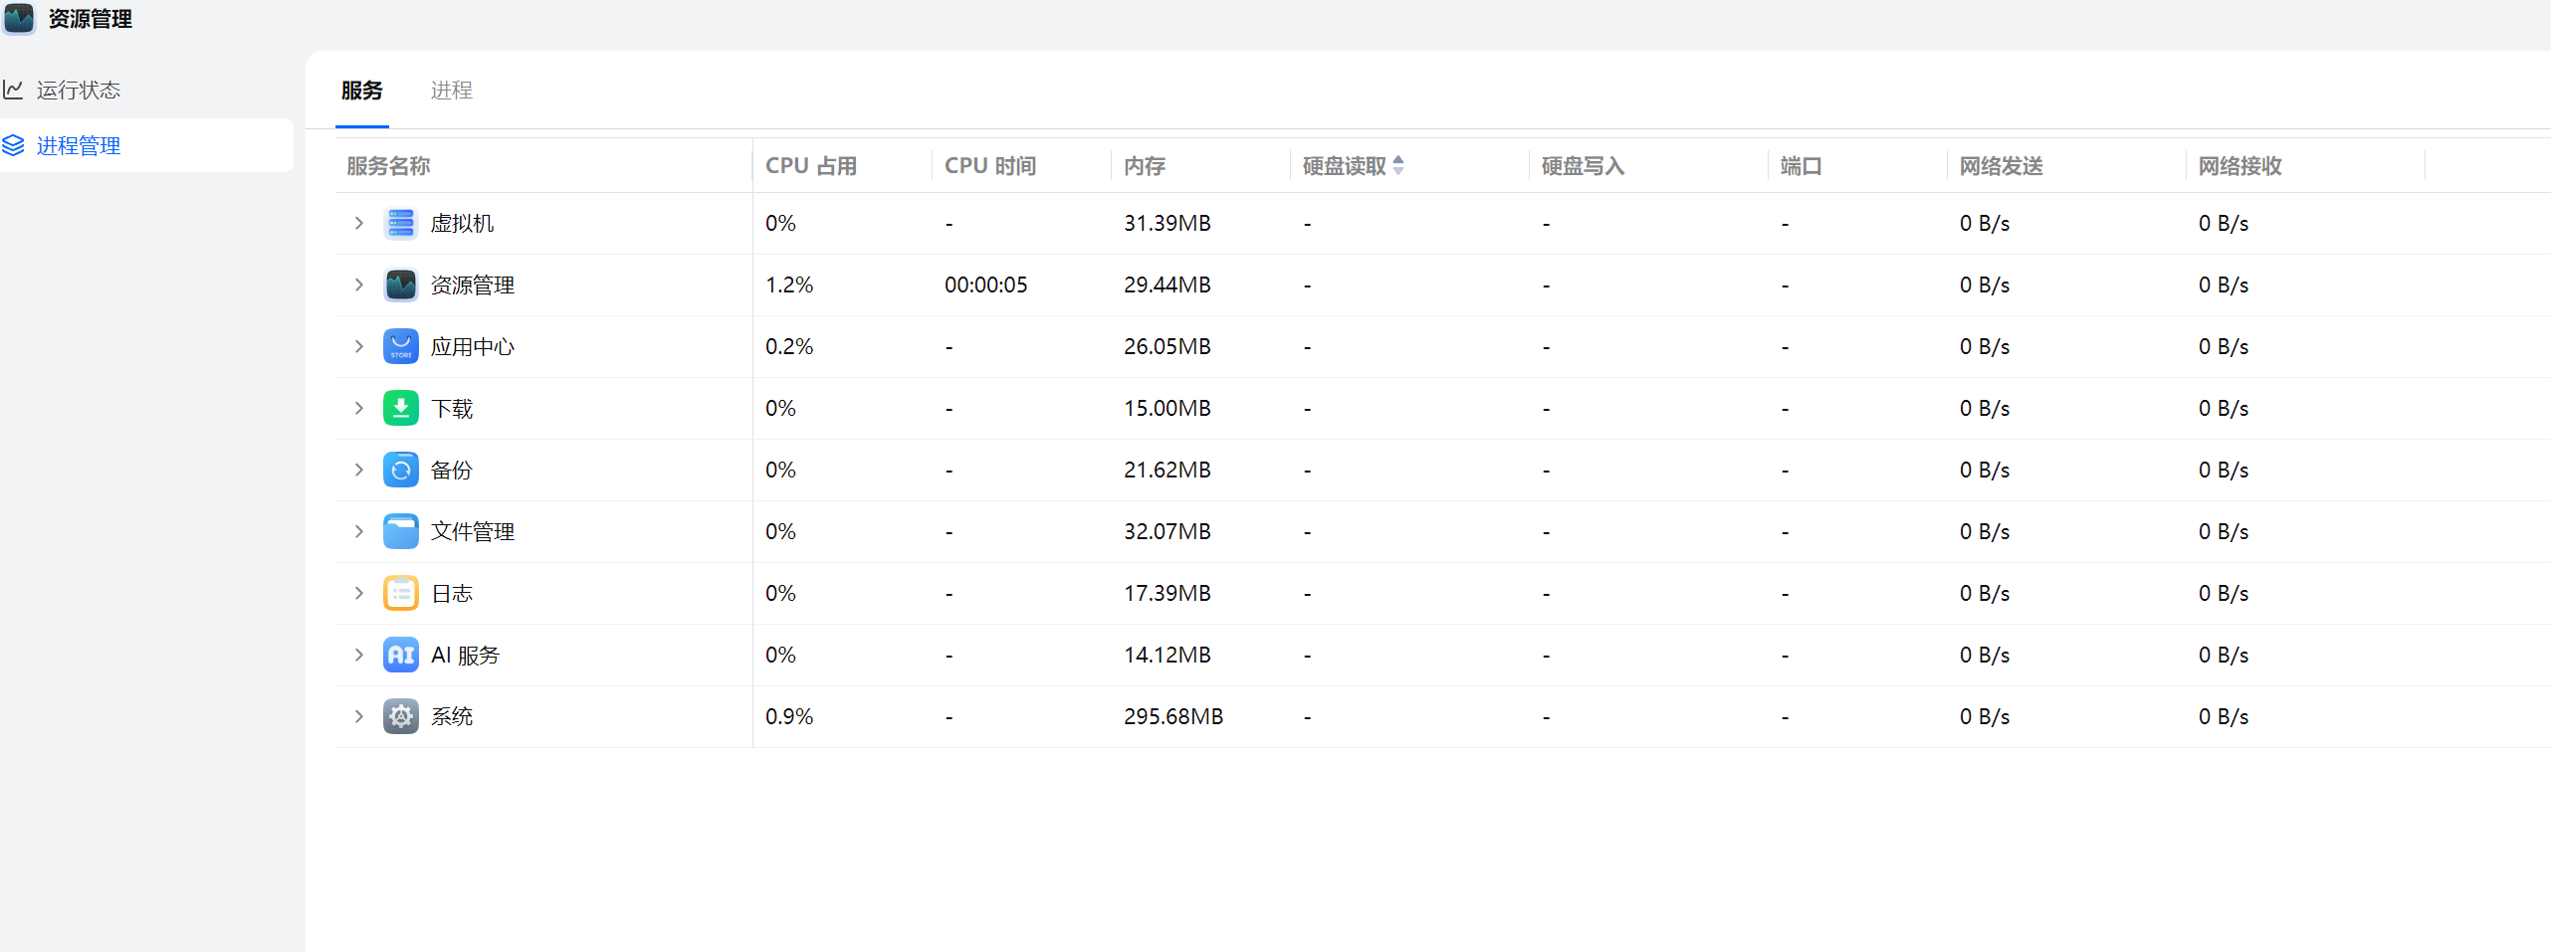Expand the 备份 service row
The height and width of the screenshot is (952, 2551).
pyautogui.click(x=359, y=470)
